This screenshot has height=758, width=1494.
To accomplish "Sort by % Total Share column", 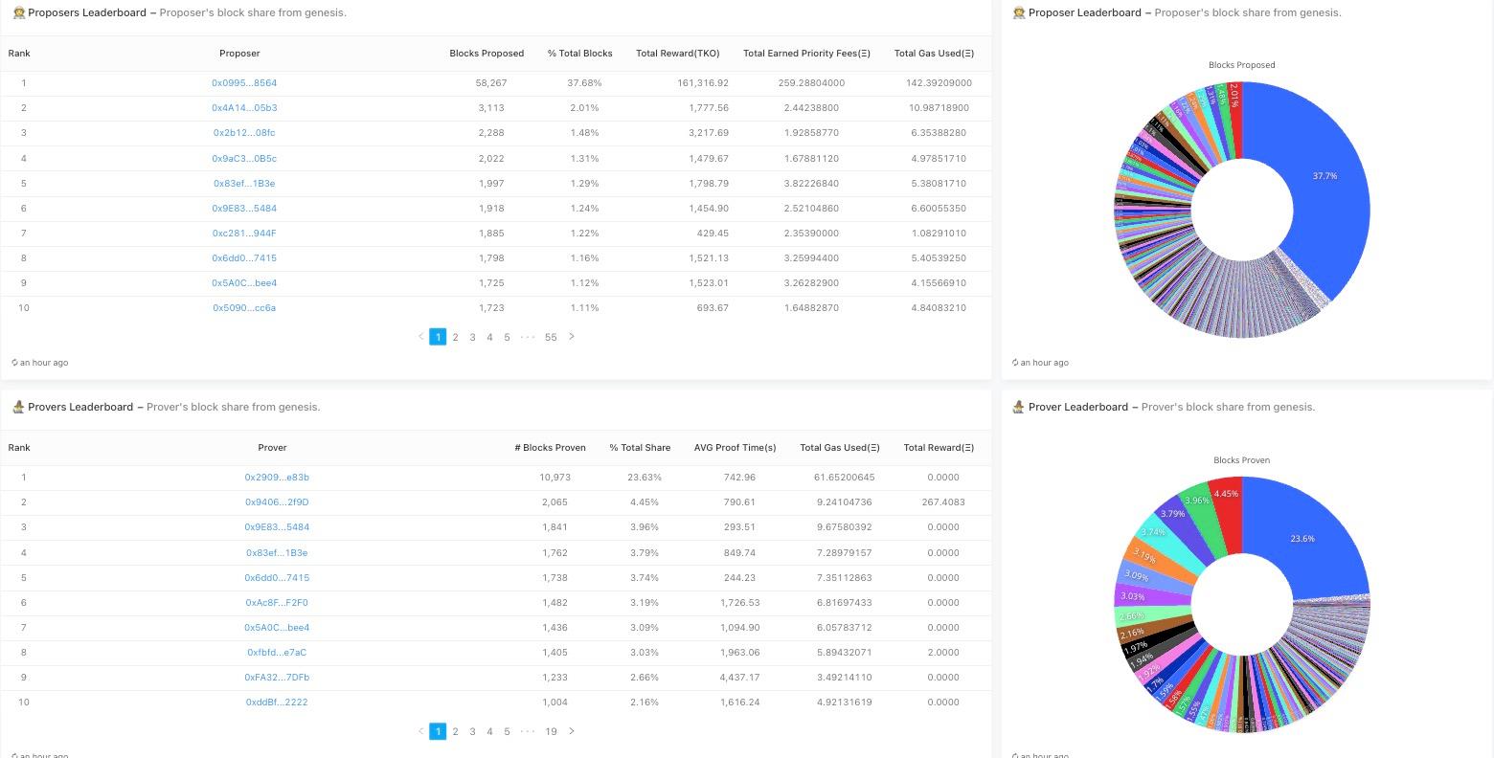I will coord(640,448).
